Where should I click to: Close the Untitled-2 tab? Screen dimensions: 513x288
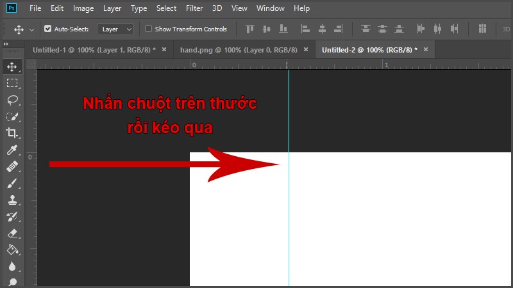tap(426, 50)
